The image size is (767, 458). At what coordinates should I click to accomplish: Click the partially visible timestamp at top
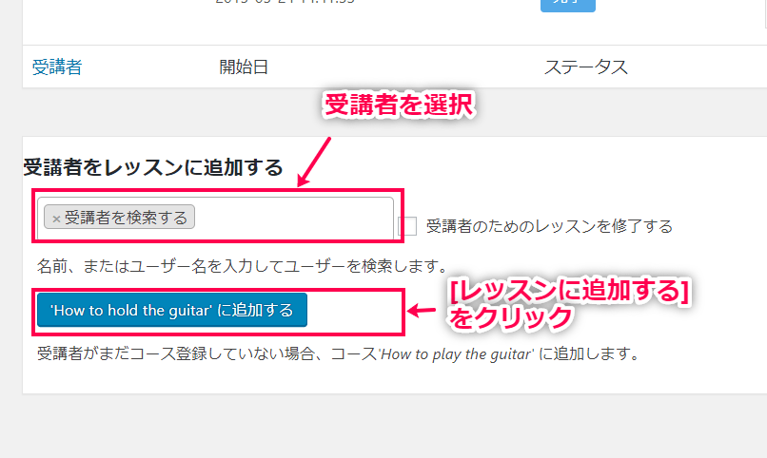pos(285,3)
